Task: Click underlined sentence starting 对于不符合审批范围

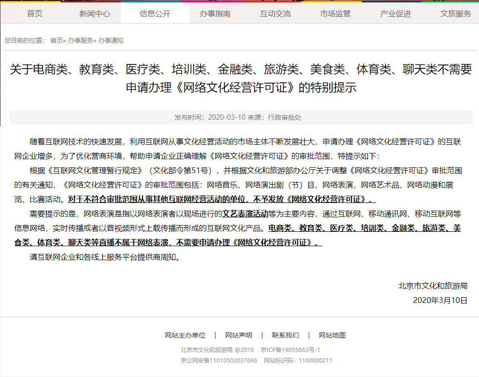Action: click(222, 200)
